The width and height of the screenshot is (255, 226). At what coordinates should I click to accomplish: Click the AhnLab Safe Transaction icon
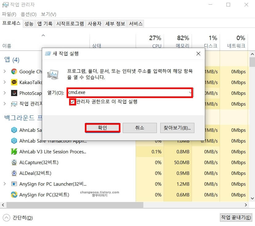coord(14,130)
